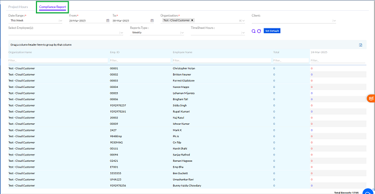Open the Compliance Report tab
The image size is (375, 194).
pyautogui.click(x=52, y=7)
